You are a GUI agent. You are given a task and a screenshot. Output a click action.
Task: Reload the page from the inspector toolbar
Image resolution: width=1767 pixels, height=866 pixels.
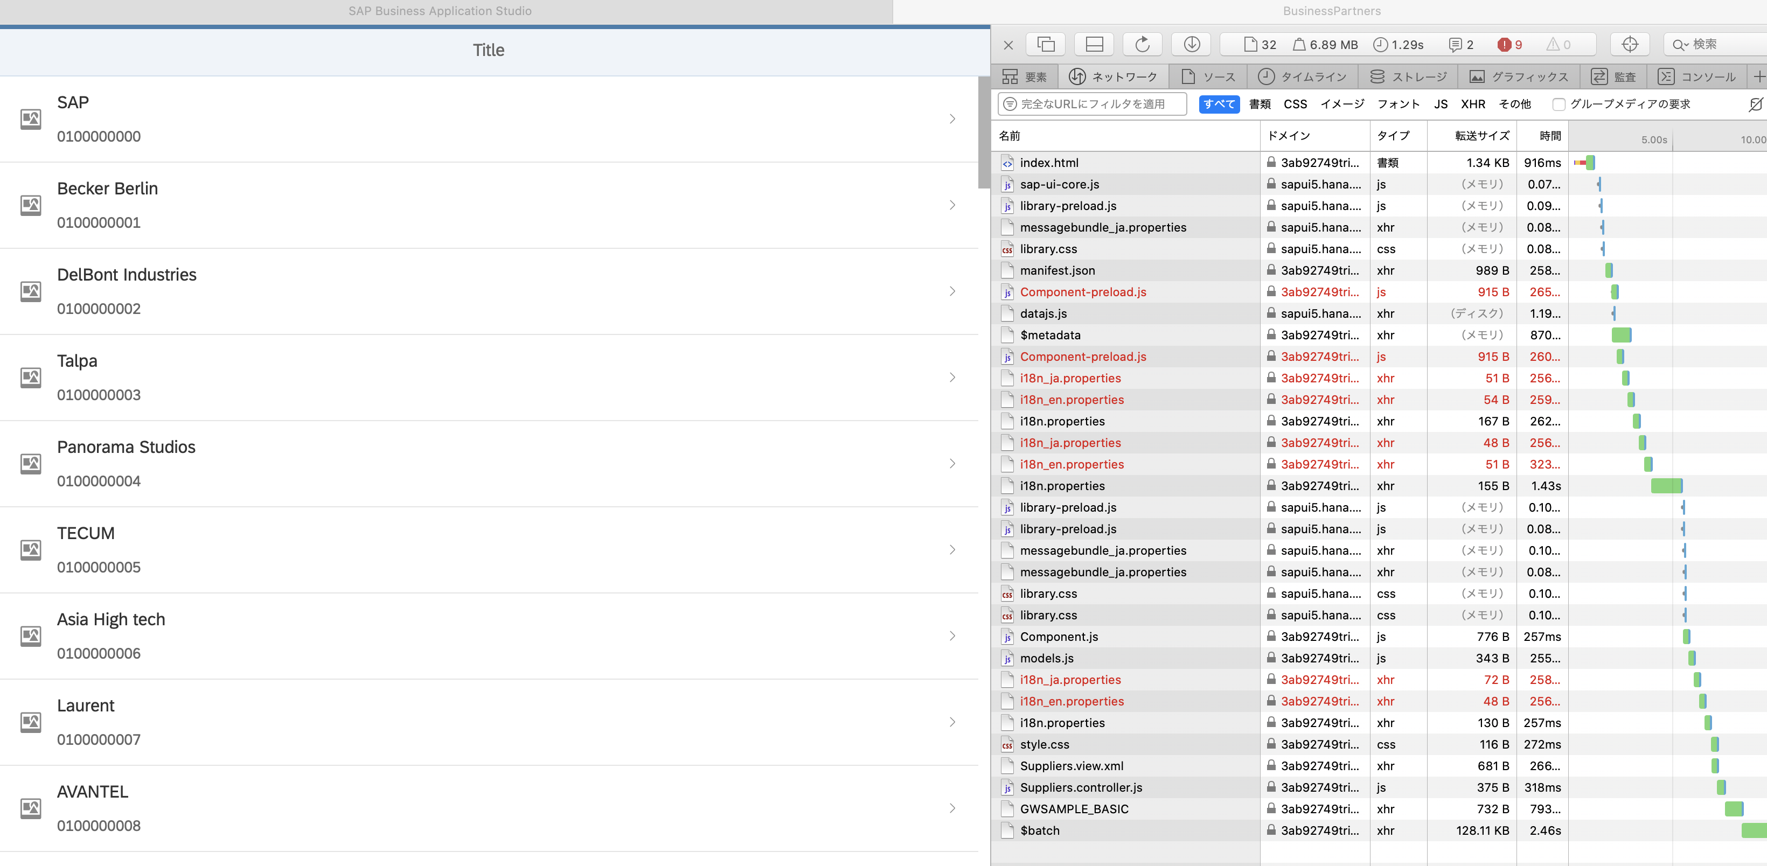(1142, 44)
